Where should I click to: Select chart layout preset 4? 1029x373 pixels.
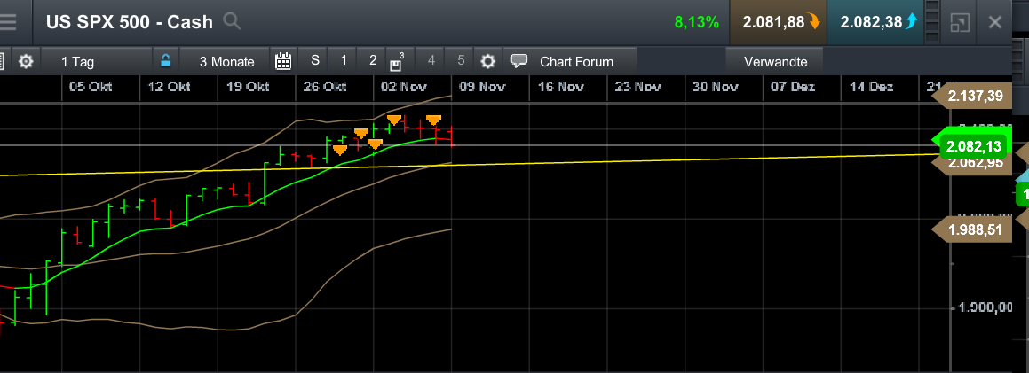(431, 60)
